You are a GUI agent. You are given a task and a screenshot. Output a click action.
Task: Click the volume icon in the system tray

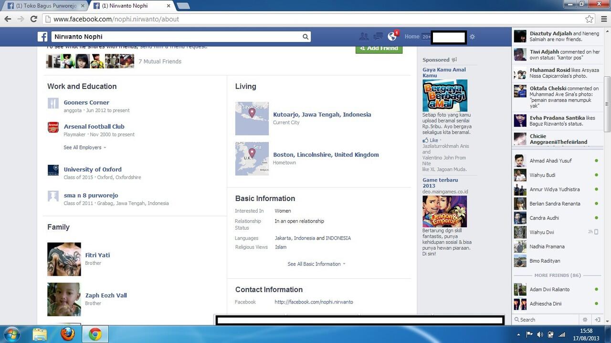click(539, 334)
